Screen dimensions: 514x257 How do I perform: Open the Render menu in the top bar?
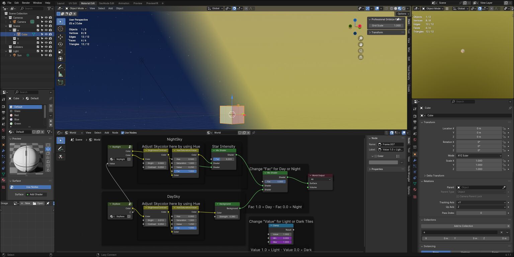tap(26, 3)
